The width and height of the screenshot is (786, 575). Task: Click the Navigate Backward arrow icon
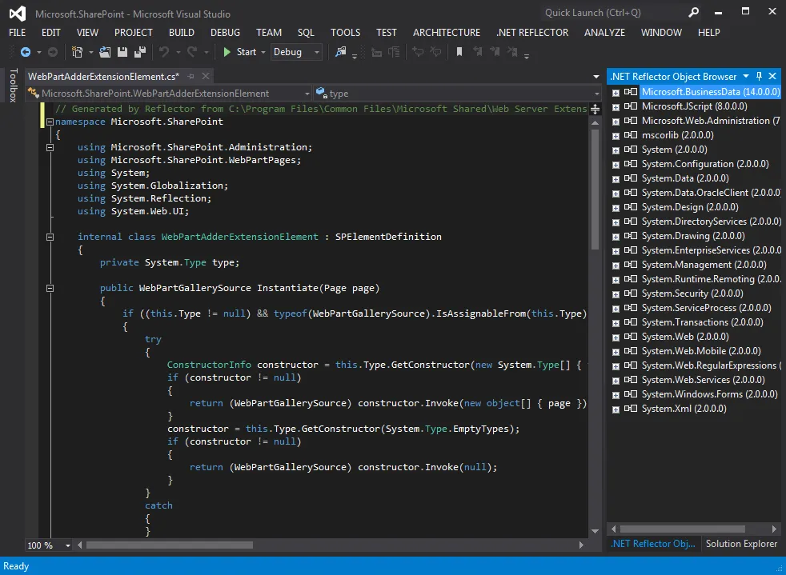pyautogui.click(x=25, y=52)
